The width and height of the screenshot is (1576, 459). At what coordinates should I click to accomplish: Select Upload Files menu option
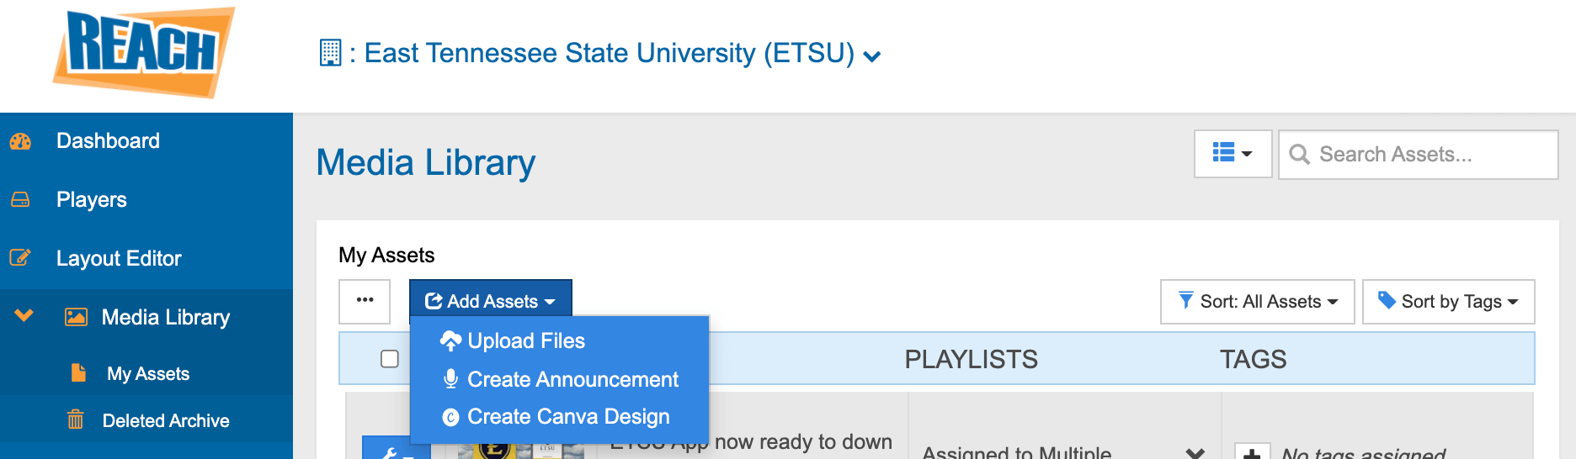tap(526, 340)
